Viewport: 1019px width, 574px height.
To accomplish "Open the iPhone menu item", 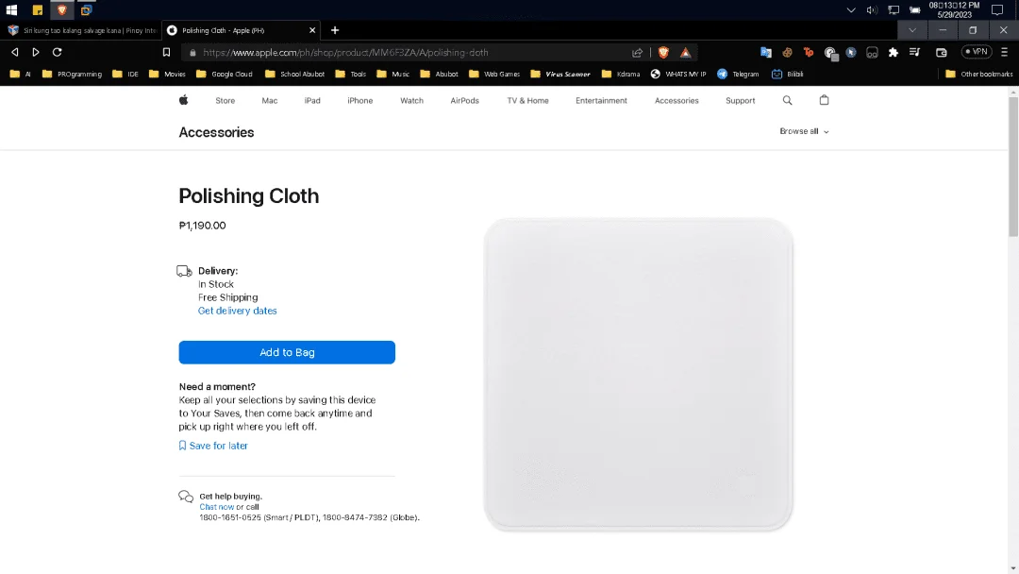I will 360,101.
